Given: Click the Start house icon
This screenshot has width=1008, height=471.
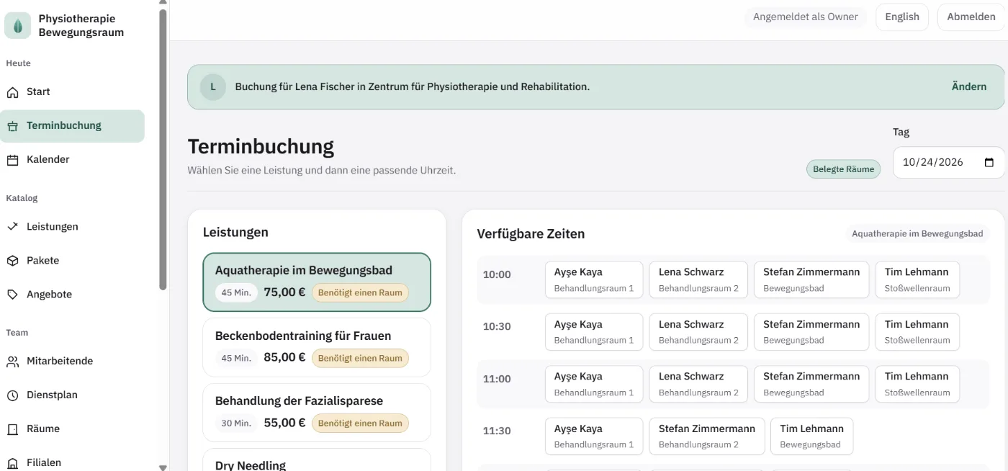Looking at the screenshot, I should click(x=12, y=92).
